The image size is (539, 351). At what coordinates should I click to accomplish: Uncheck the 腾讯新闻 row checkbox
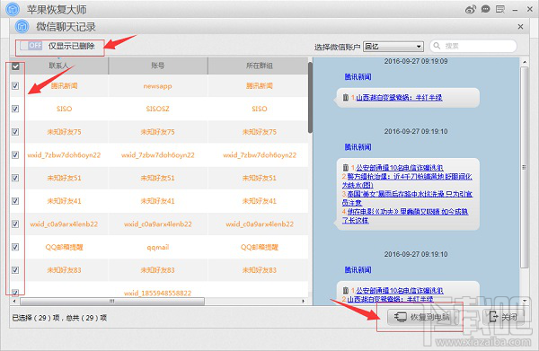[15, 86]
